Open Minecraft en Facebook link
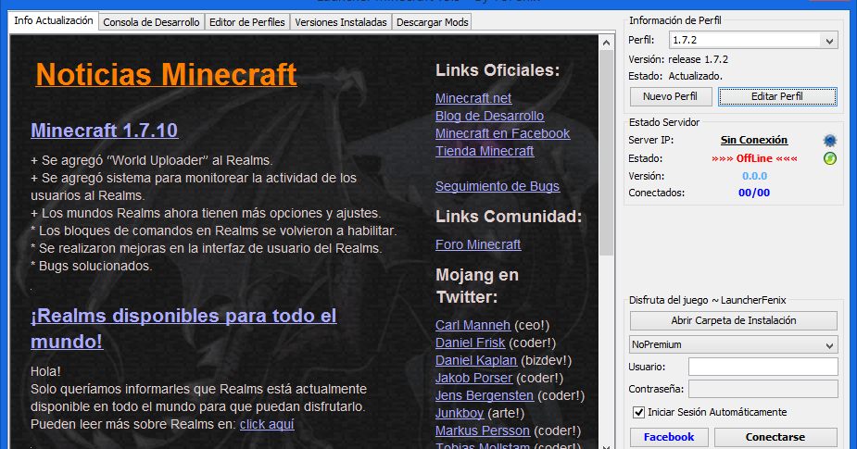This screenshot has height=449, width=857. 503,133
